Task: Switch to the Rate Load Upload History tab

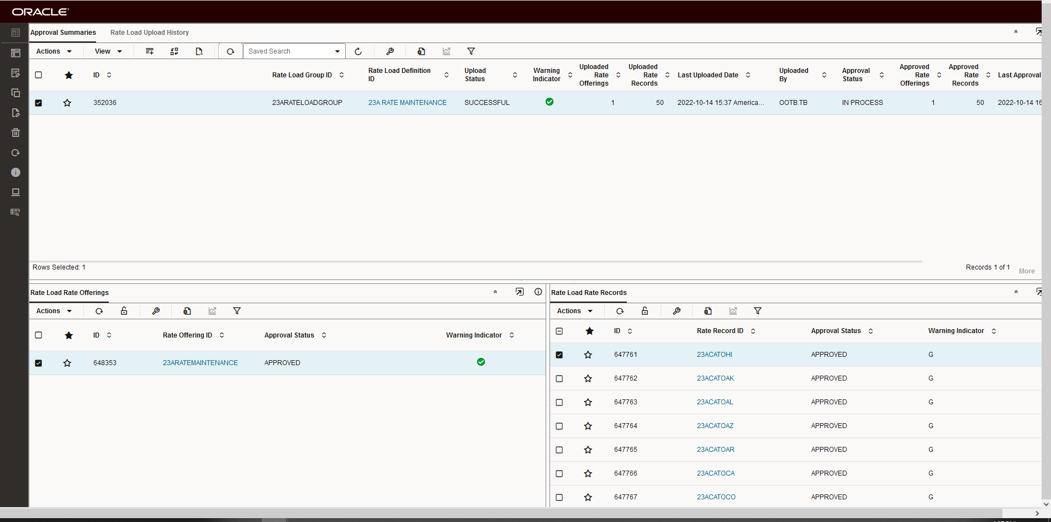Action: coord(150,33)
